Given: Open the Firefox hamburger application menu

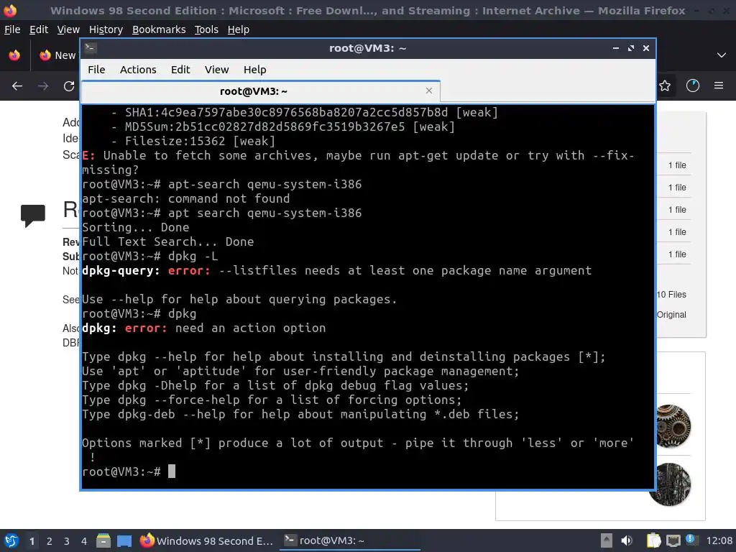Looking at the screenshot, I should [x=719, y=86].
